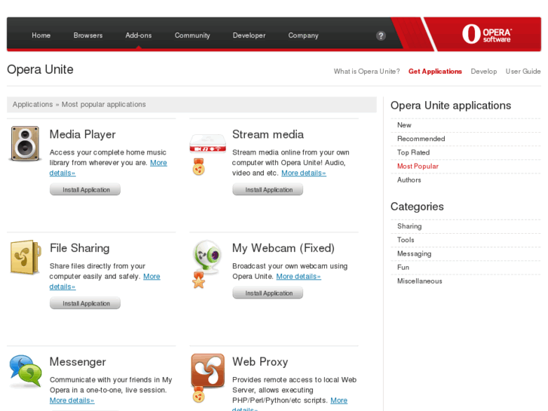Open the 'What is Opera Unite?' tab
The width and height of the screenshot is (548, 411).
366,72
